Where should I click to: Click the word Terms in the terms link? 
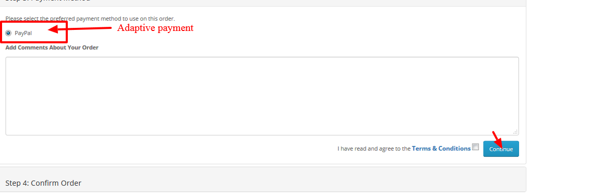pyautogui.click(x=421, y=148)
